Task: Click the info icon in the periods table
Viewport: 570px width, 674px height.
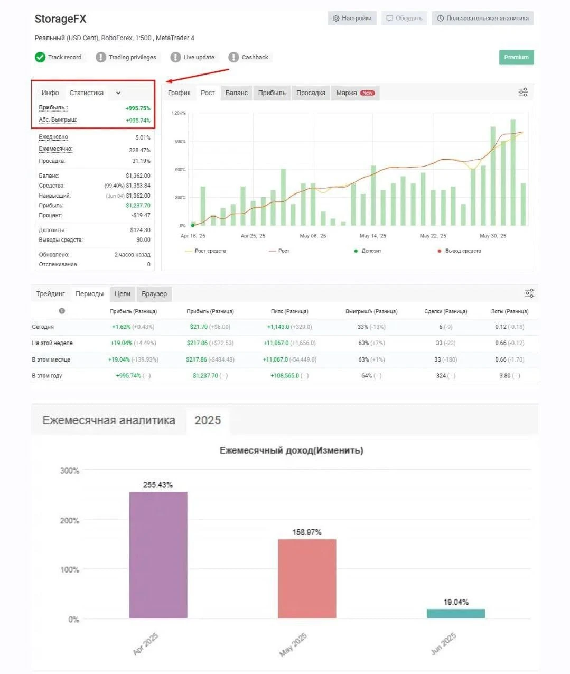Action: pyautogui.click(x=62, y=311)
